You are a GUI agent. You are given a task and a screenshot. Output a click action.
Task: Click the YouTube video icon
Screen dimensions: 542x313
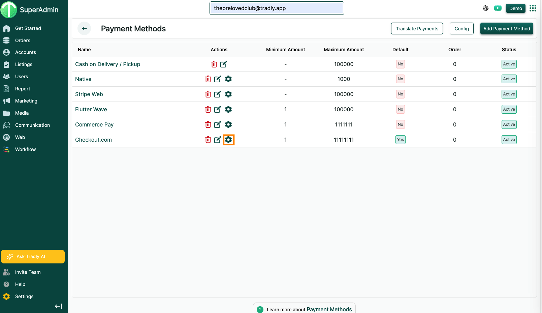[x=498, y=8]
